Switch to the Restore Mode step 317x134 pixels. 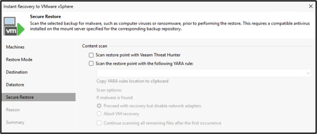click(19, 60)
